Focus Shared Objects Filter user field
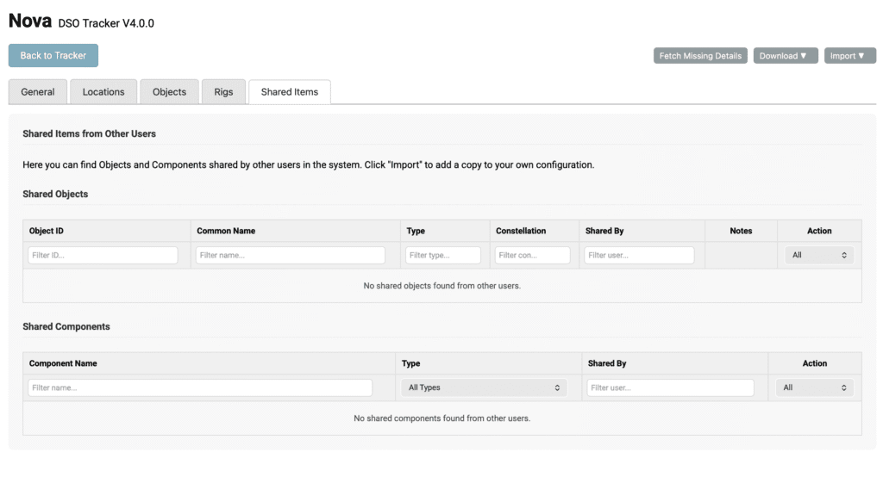The width and height of the screenshot is (883, 477). tap(639, 255)
